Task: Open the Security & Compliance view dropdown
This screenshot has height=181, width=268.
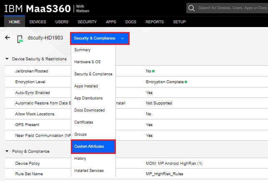Action: point(100,38)
